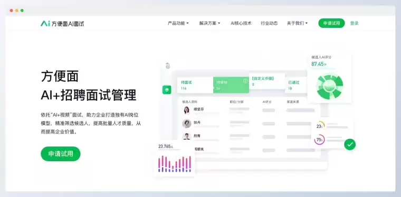The height and width of the screenshot is (197, 401).
Task: Click the 23.765人 figure
Action: (x=166, y=147)
